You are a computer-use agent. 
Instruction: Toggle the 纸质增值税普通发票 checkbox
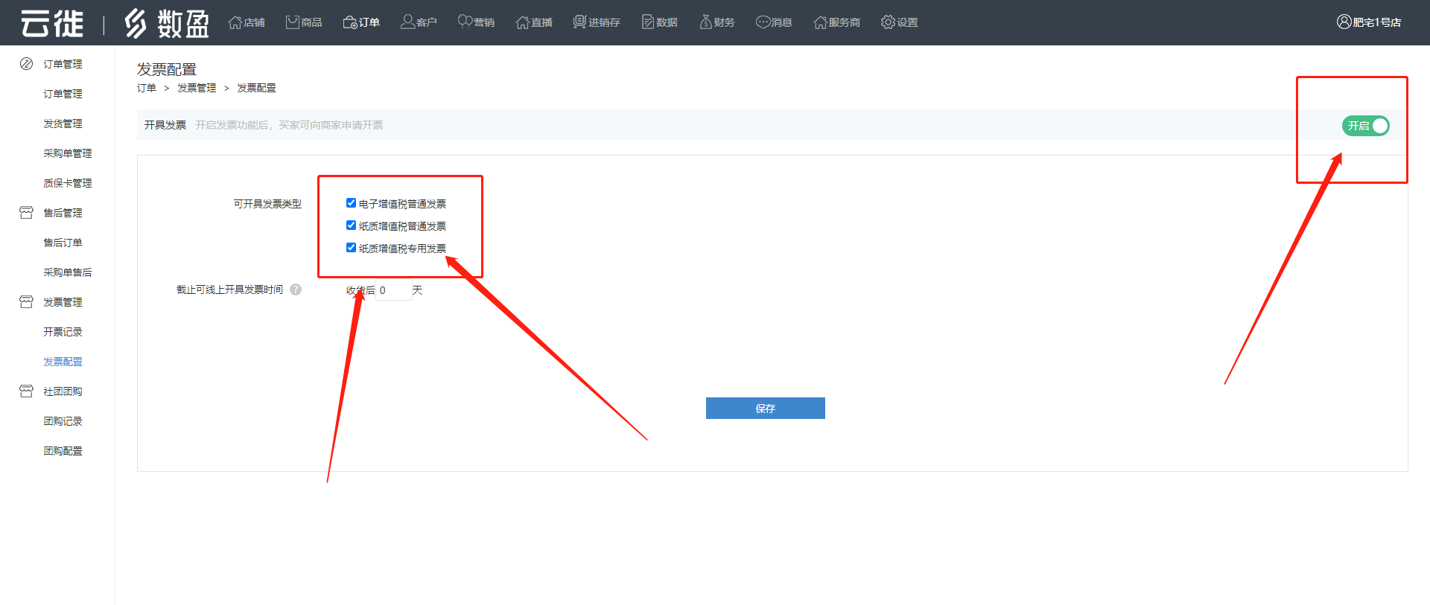coord(351,225)
